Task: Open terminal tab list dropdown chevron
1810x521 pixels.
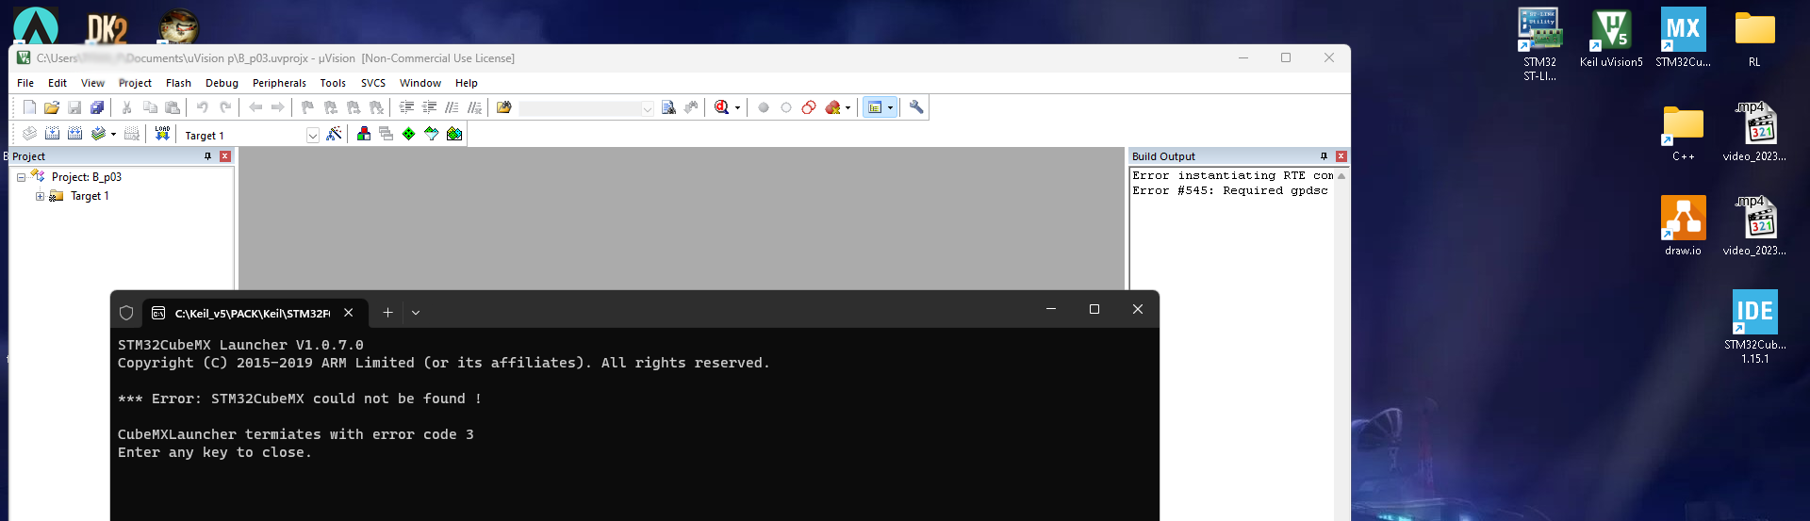Action: 416,313
